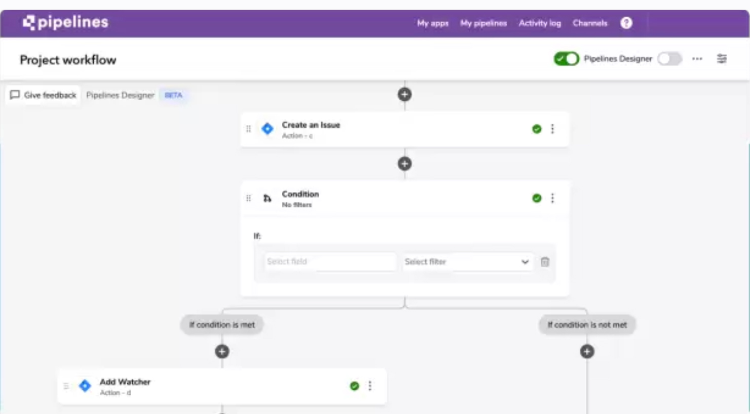This screenshot has height=414, width=750.
Task: Add step under If condition is not met
Action: point(587,351)
